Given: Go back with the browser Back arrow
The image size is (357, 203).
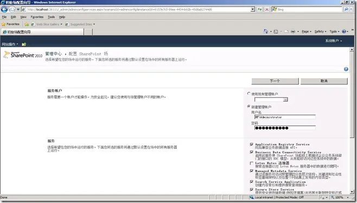Looking at the screenshot, I should 4,9.
